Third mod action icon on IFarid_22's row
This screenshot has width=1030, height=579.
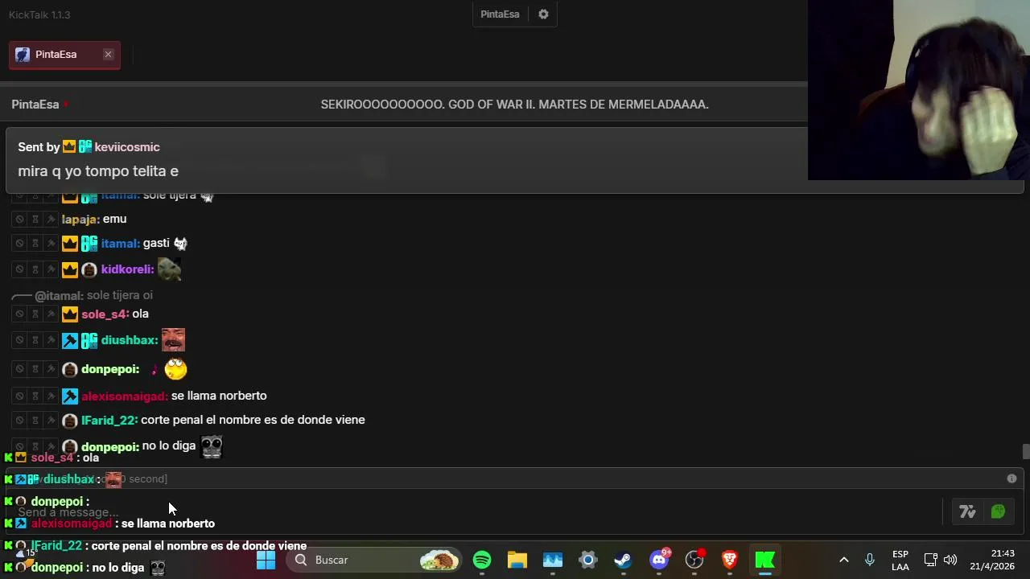point(51,421)
